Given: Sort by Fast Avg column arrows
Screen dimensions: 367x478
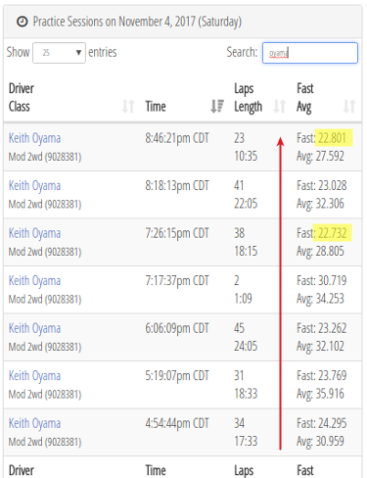Looking at the screenshot, I should [349, 107].
